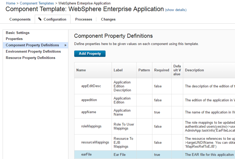235x159 pixels.
Task: Sort by the Name column header
Action: [81, 70]
